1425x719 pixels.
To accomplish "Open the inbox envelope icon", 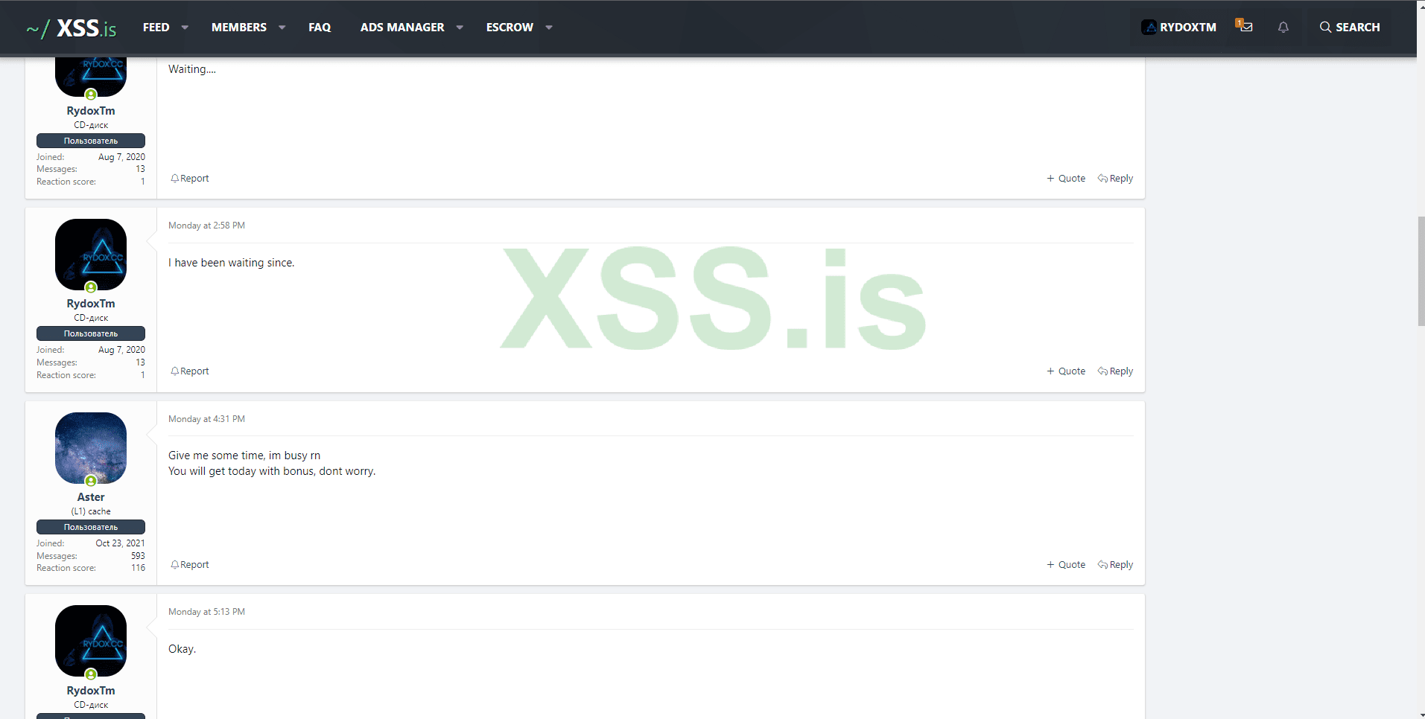I will coord(1245,26).
